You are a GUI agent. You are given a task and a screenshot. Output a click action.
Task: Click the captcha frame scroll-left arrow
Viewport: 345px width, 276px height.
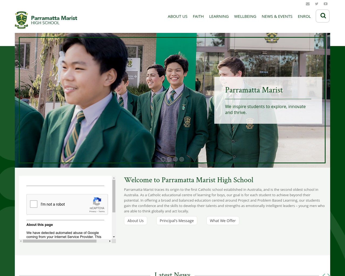pyautogui.click(x=21, y=241)
